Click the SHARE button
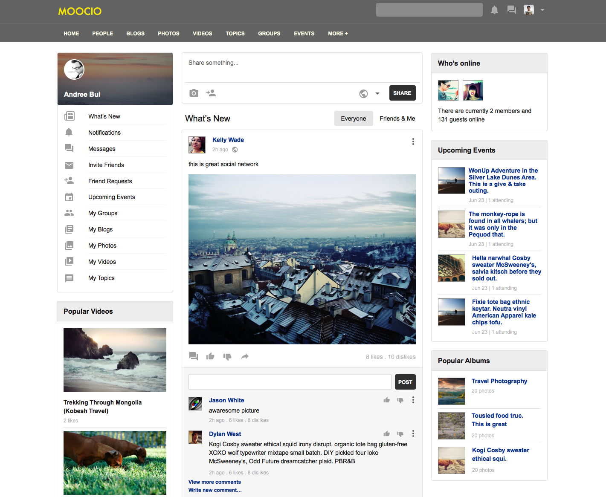 pos(402,93)
